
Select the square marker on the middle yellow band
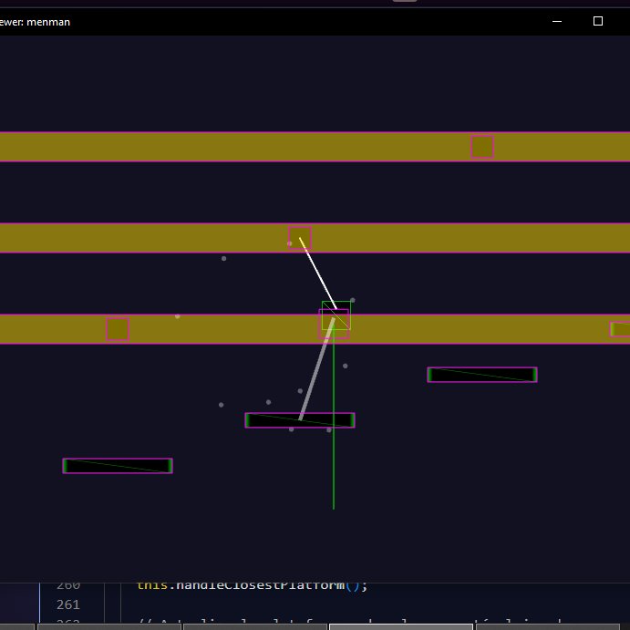(300, 238)
